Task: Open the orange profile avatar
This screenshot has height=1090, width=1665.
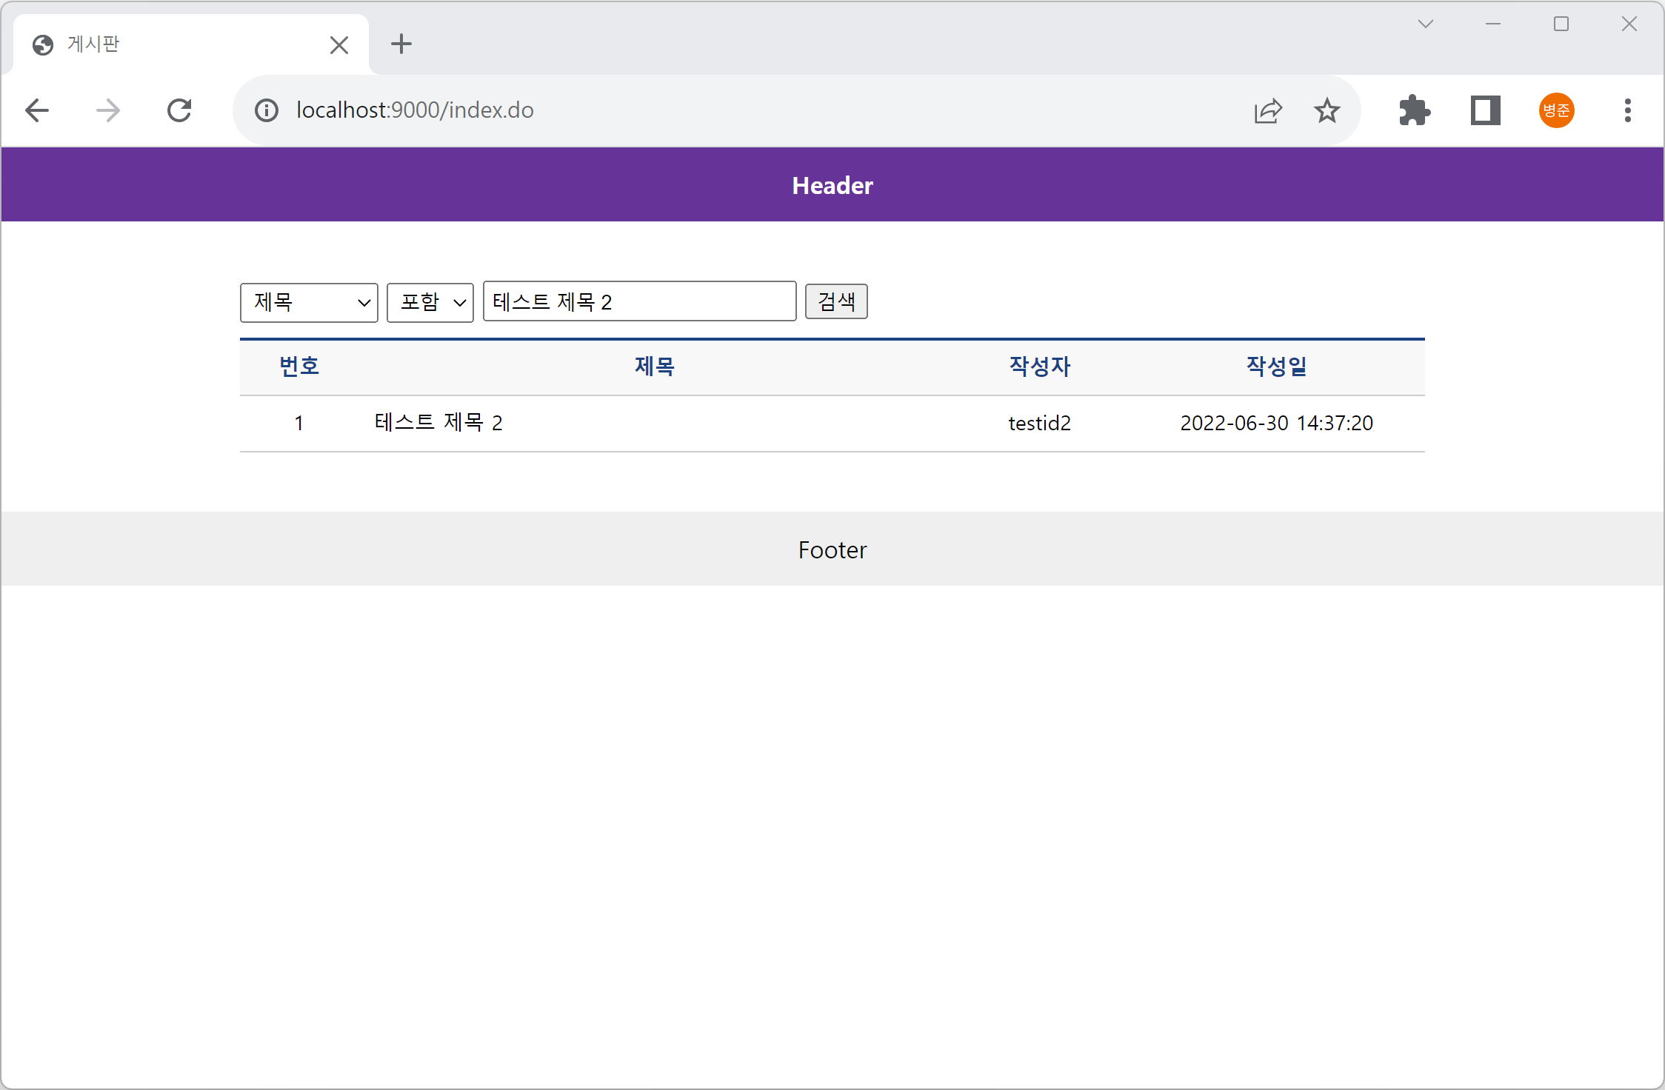Action: 1556,110
